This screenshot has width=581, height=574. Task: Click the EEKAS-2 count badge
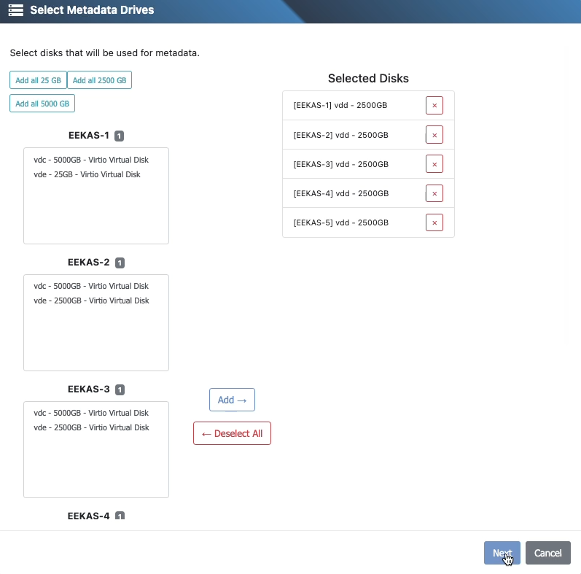[120, 263]
